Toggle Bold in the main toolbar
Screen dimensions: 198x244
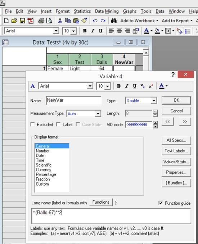pyautogui.click(x=85, y=31)
